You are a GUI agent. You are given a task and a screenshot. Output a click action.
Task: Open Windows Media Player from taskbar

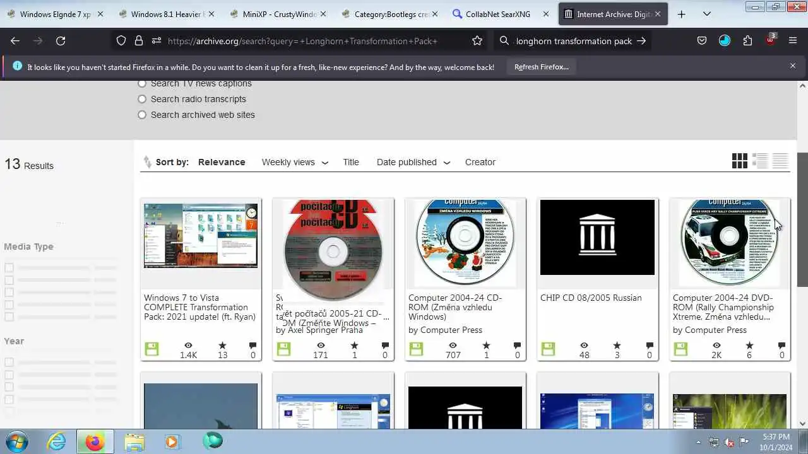[172, 441]
